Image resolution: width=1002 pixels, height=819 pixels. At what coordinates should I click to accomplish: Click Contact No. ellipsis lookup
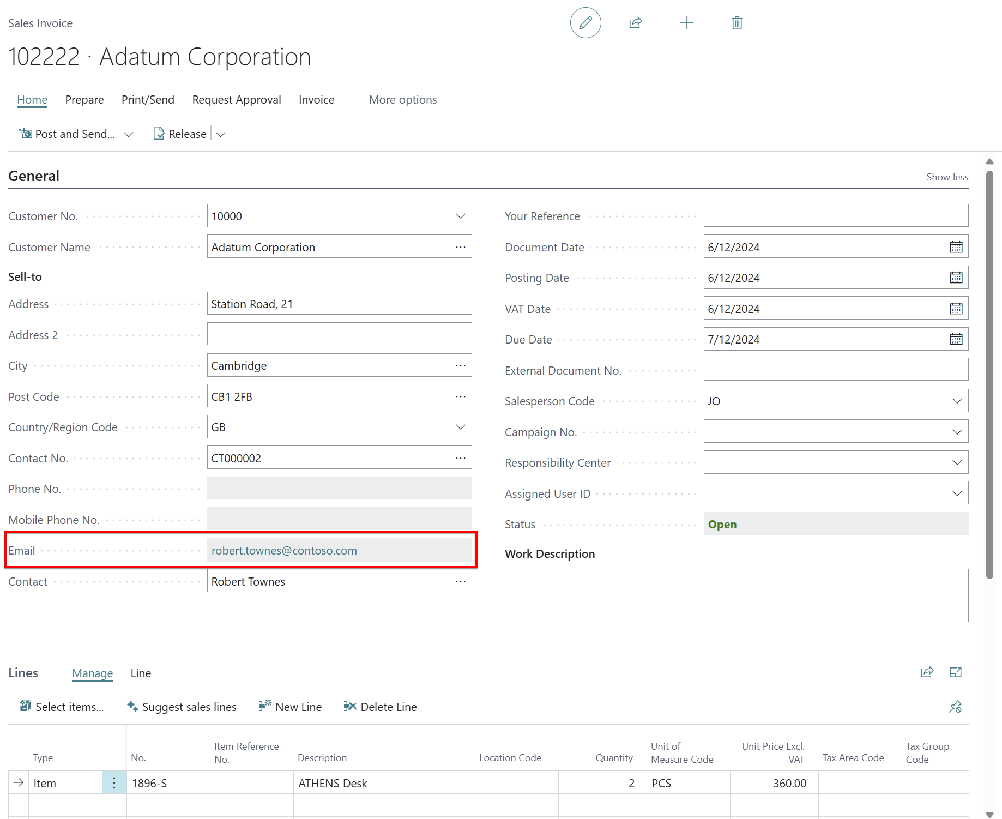click(x=461, y=458)
